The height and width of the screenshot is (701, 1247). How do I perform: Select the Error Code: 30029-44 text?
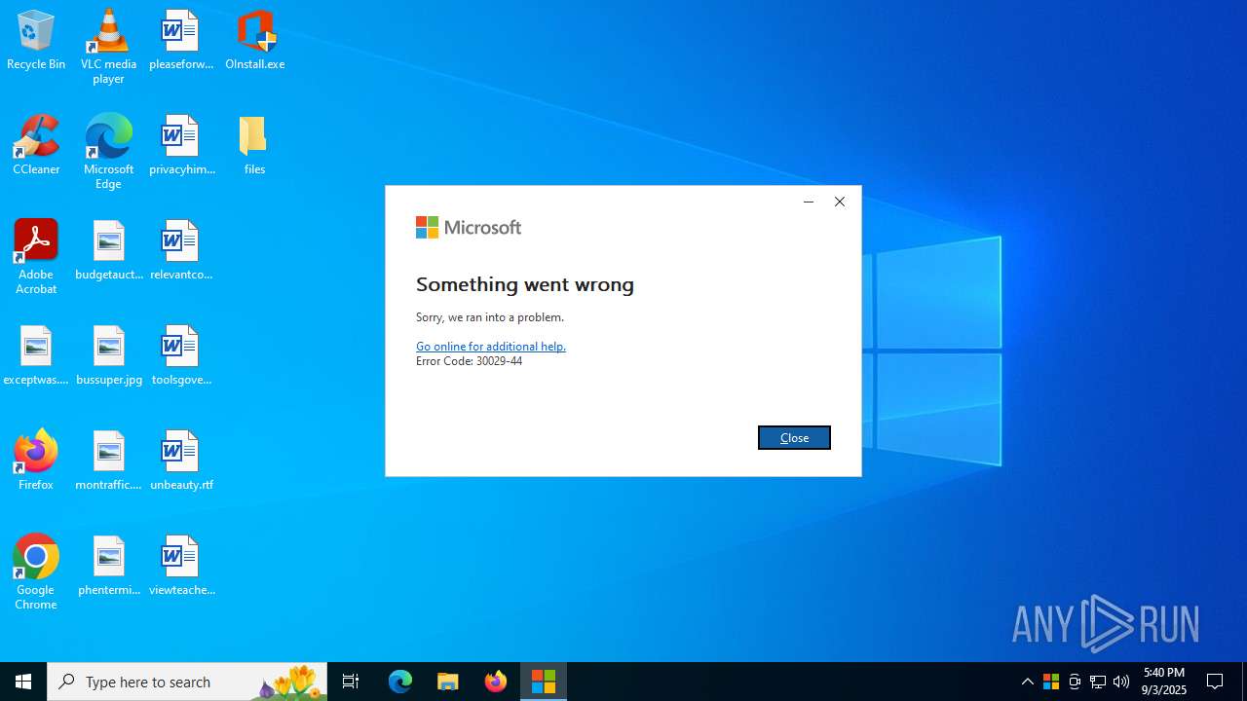[469, 361]
